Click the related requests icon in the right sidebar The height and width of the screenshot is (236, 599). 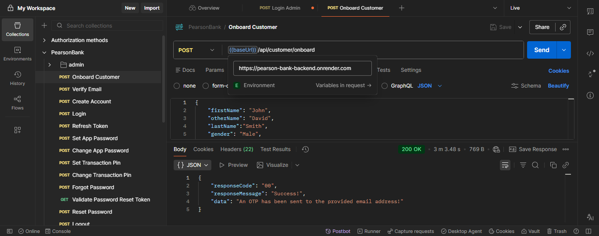click(590, 74)
